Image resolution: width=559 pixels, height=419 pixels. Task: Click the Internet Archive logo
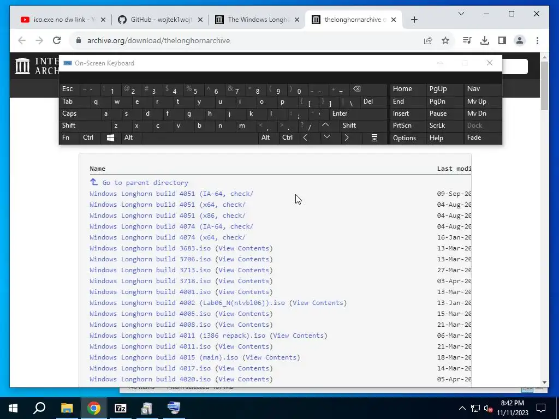point(22,66)
